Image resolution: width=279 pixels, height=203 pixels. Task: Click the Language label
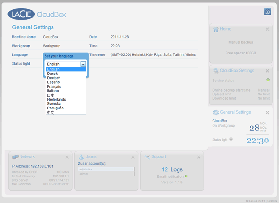pos(20,55)
